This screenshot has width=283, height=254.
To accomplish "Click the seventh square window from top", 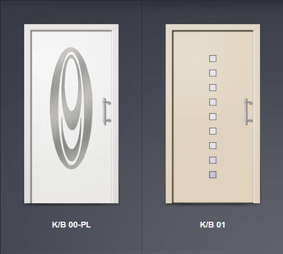I will tap(213, 146).
